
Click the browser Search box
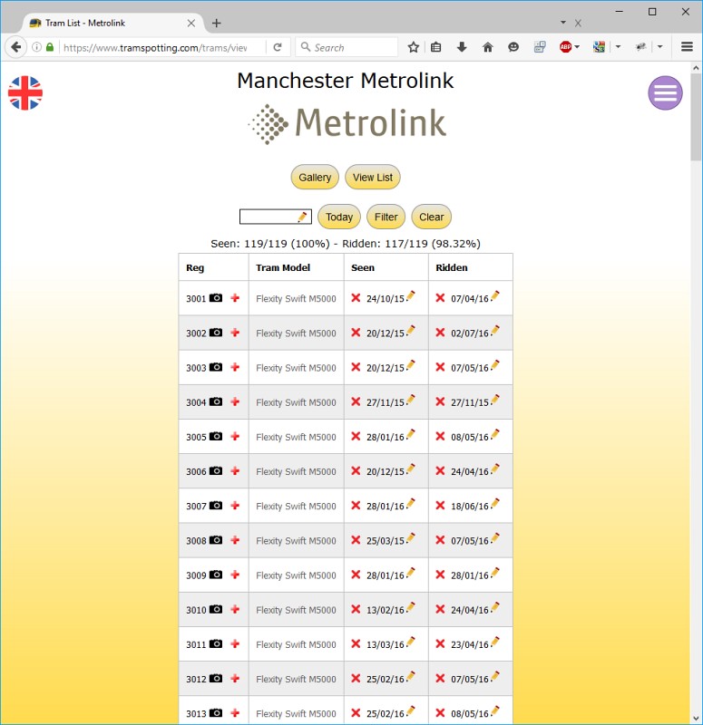pyautogui.click(x=347, y=47)
